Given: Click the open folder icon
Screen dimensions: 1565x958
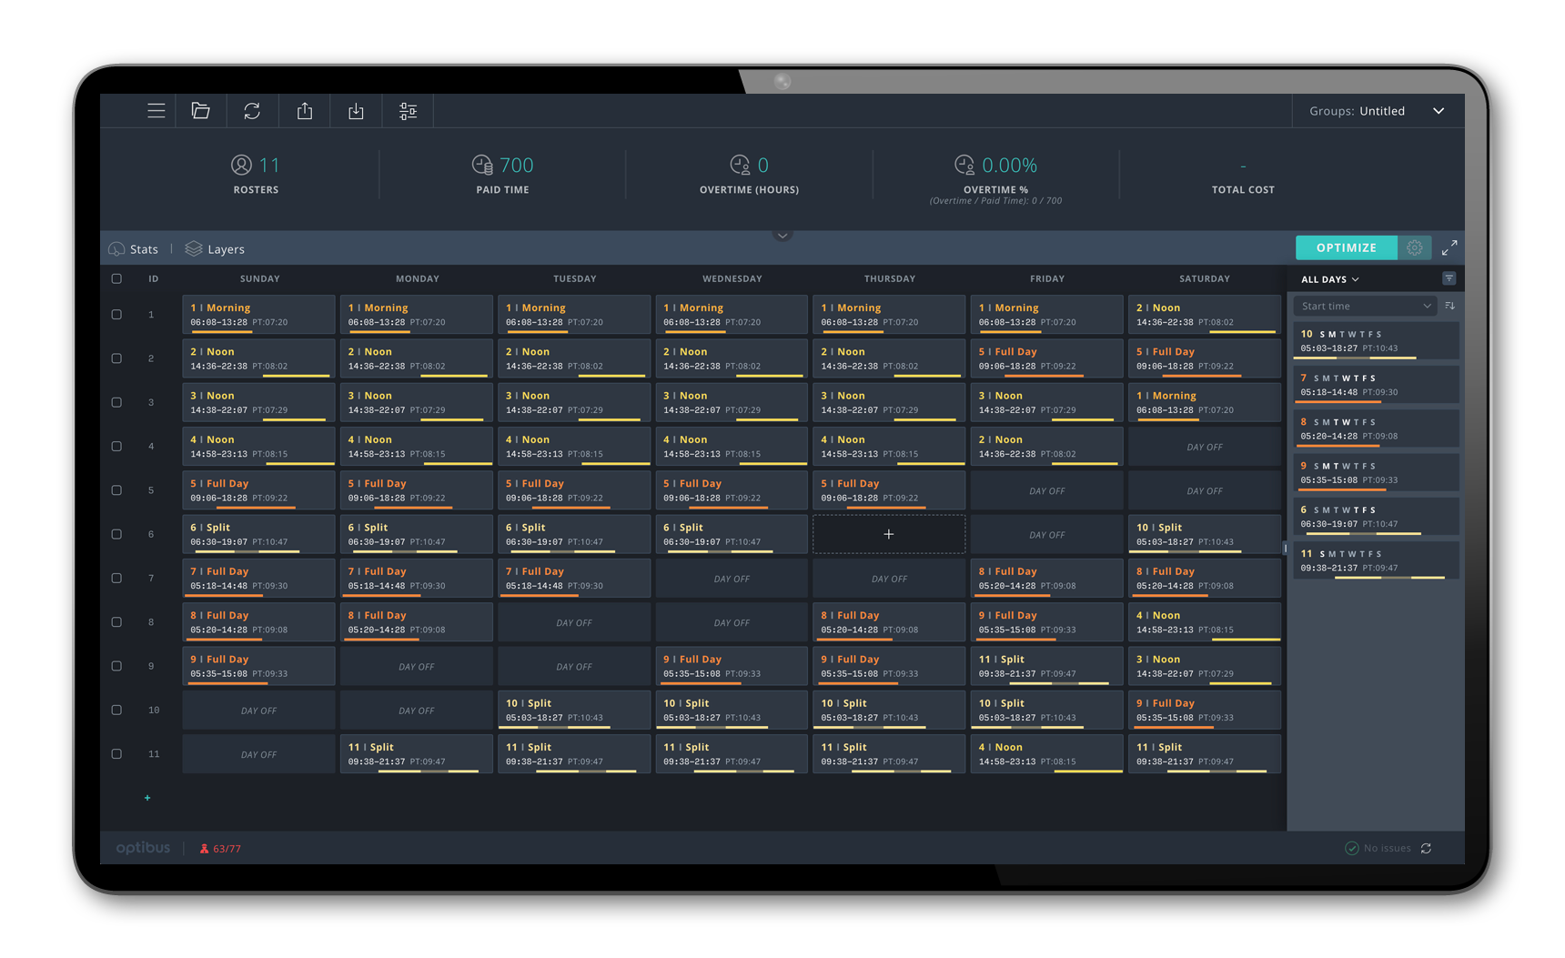Looking at the screenshot, I should (201, 111).
